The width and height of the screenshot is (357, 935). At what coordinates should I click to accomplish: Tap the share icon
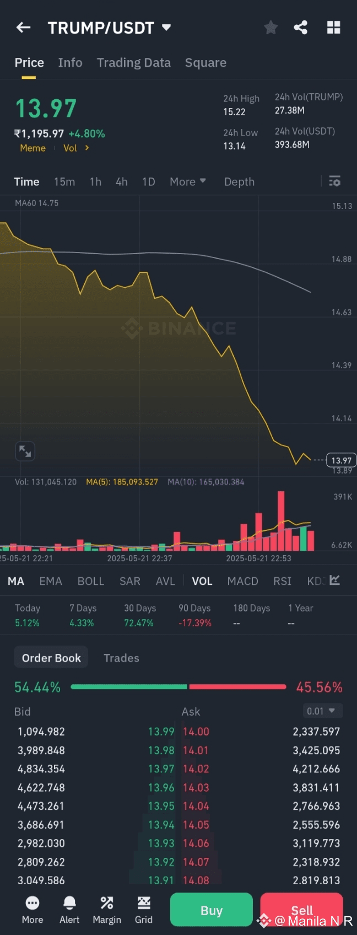(x=301, y=28)
